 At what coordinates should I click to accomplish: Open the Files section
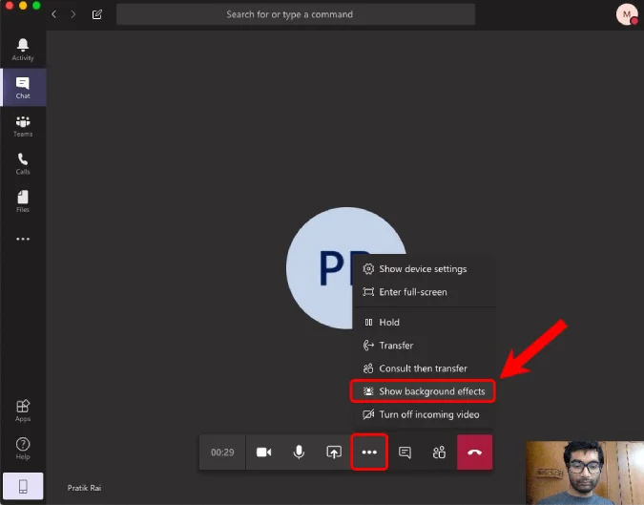click(23, 201)
